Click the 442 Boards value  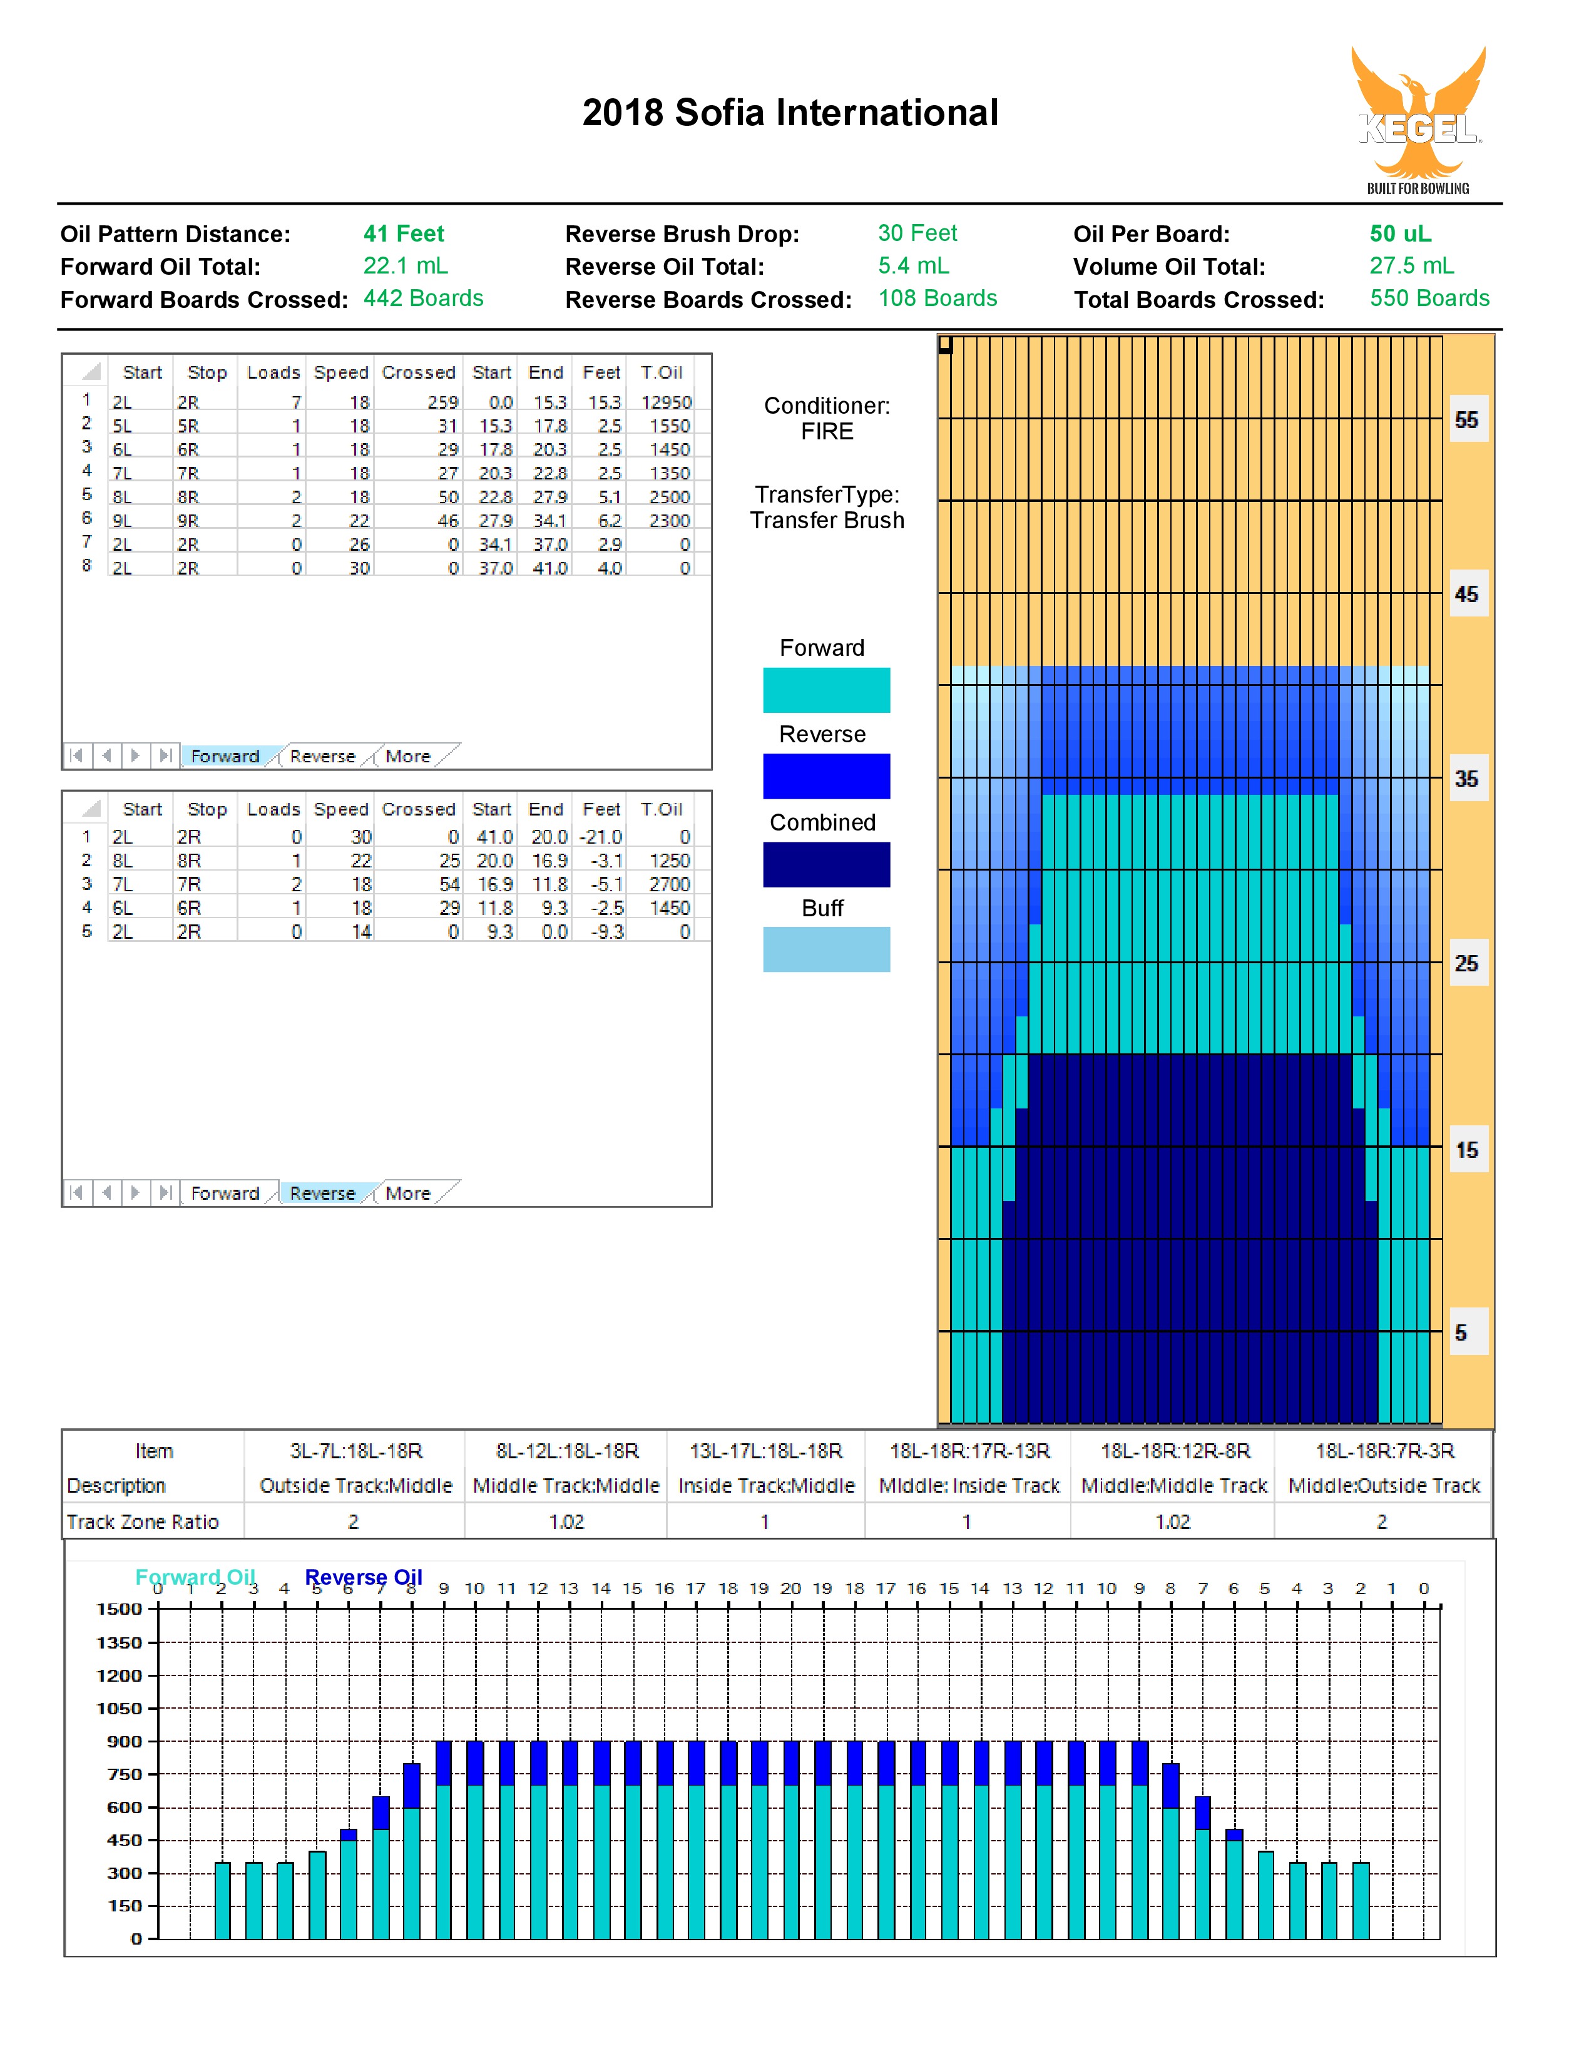(423, 298)
